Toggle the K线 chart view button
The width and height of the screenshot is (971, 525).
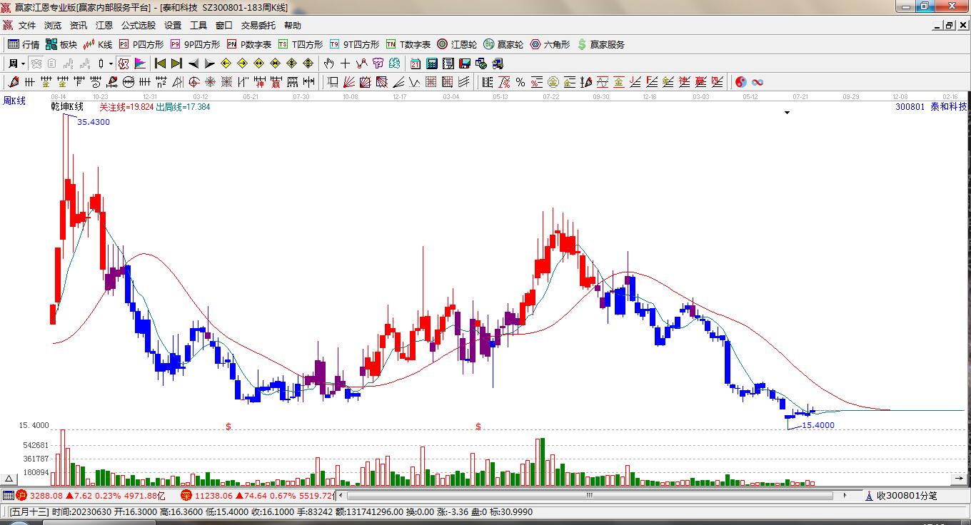[x=97, y=44]
